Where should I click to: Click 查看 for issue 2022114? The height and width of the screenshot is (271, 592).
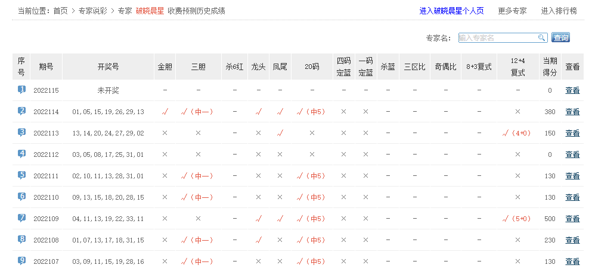tap(572, 112)
